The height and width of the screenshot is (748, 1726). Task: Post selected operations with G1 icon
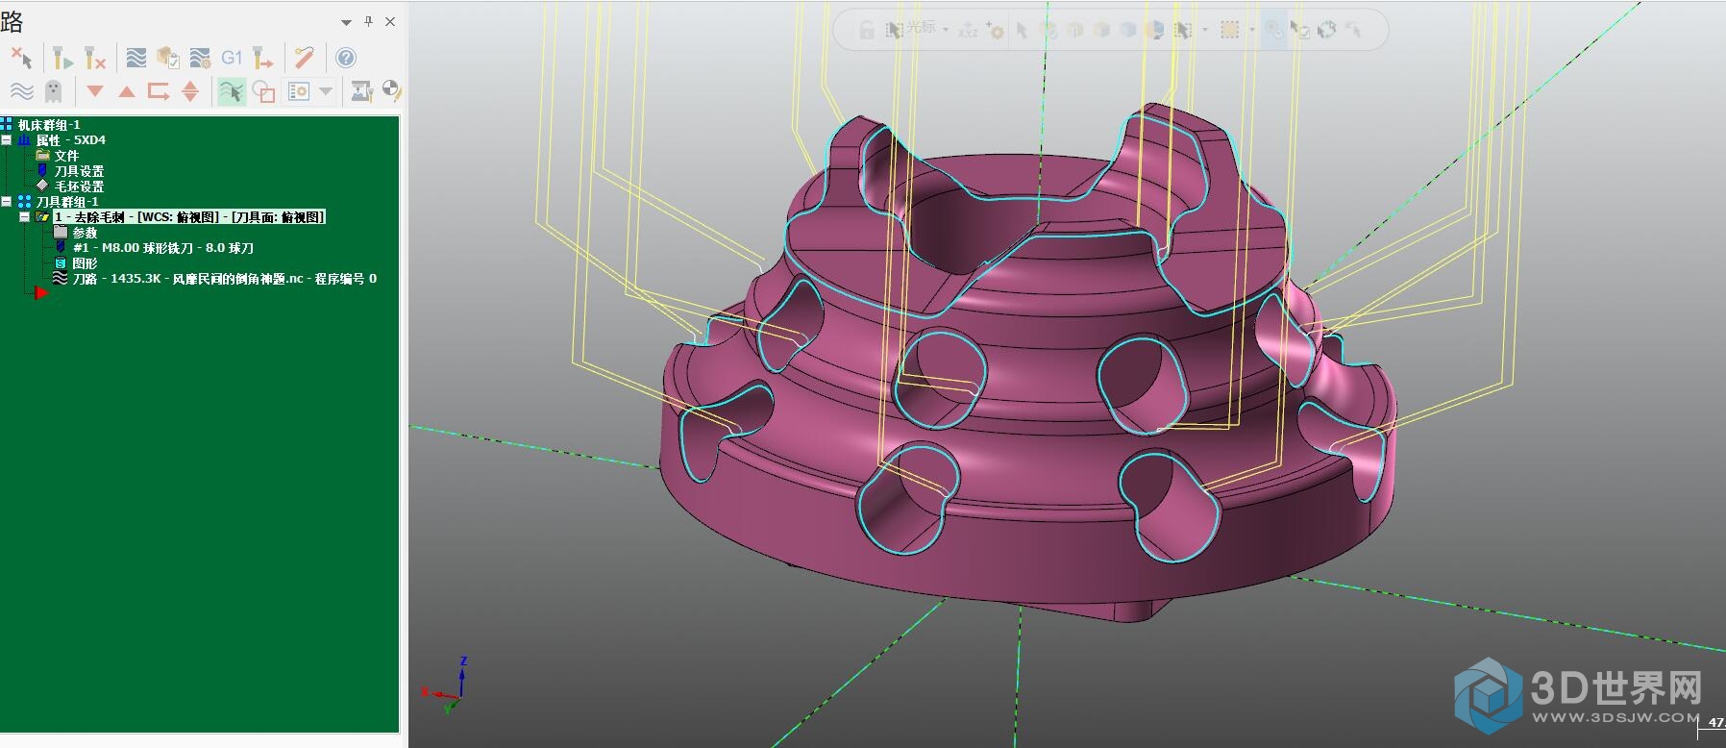pyautogui.click(x=232, y=58)
